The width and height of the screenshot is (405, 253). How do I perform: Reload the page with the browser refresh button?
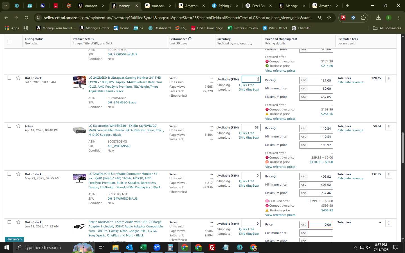pyautogui.click(x=26, y=18)
